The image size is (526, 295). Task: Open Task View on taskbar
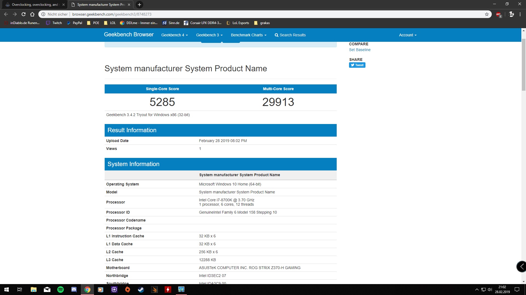[x=20, y=290]
